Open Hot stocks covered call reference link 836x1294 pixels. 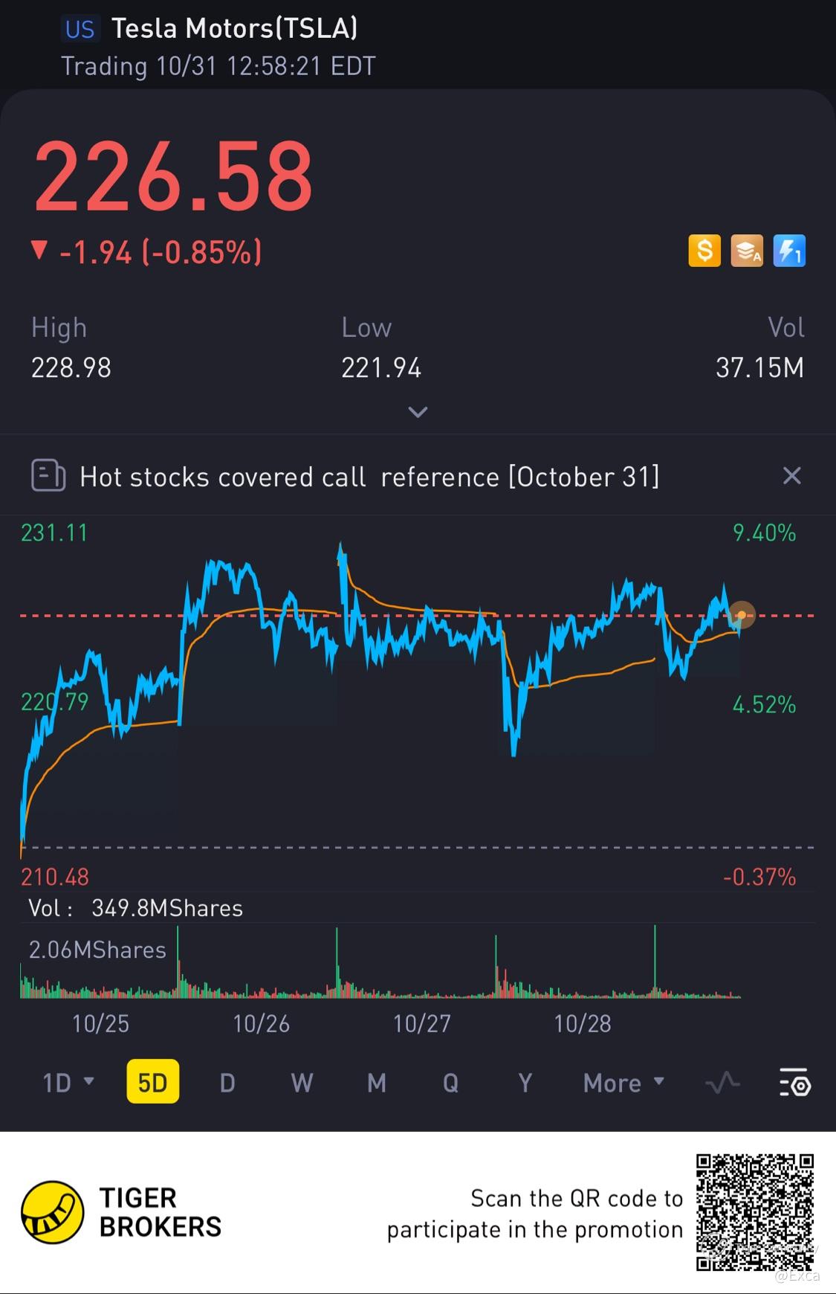coord(369,477)
